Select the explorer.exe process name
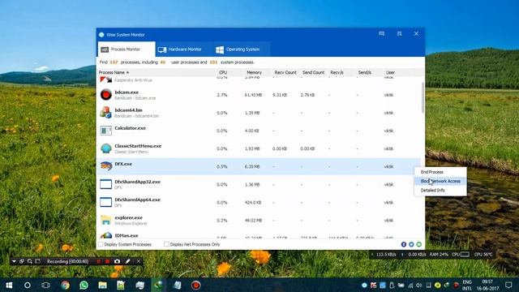Image resolution: width=519 pixels, height=292 pixels. pos(128,218)
